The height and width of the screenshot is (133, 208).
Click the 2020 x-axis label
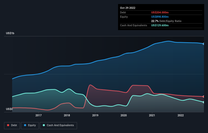click(x=124, y=115)
